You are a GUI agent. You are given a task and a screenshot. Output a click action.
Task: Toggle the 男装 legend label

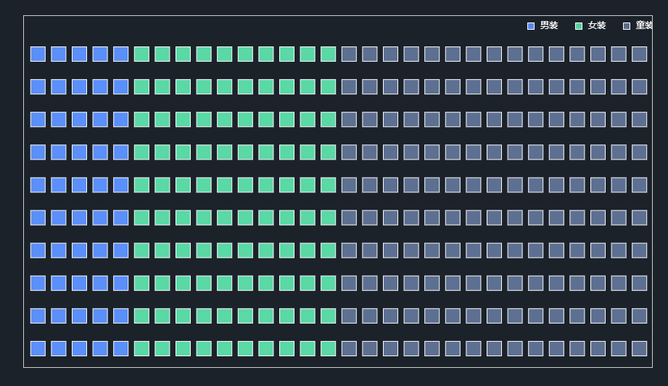(x=549, y=25)
